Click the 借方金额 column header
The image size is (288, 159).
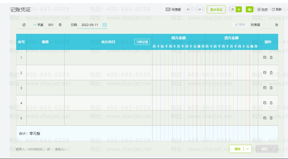click(179, 38)
